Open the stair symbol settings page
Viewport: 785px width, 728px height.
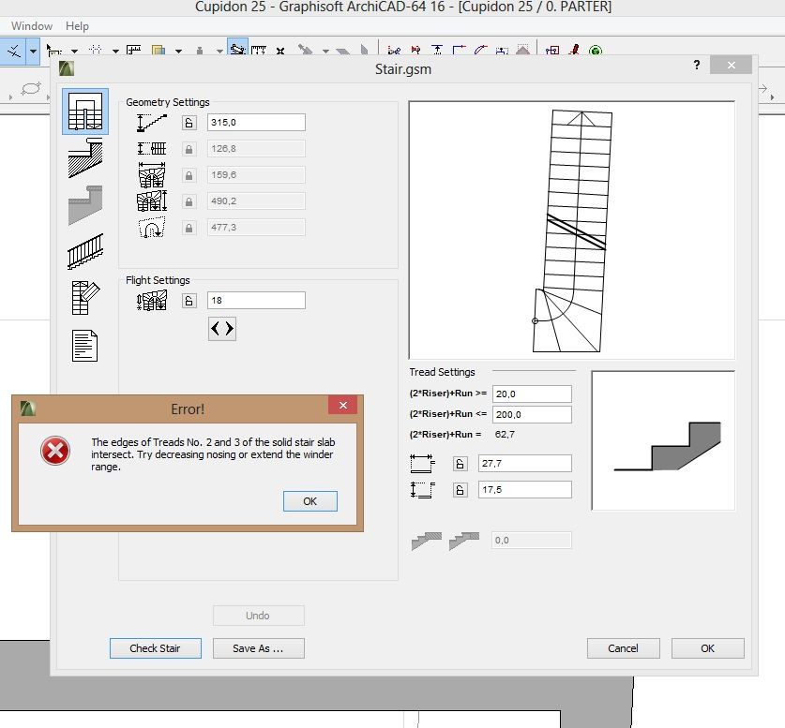pyautogui.click(x=85, y=298)
